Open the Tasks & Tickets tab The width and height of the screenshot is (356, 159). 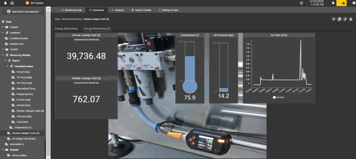(141, 10)
